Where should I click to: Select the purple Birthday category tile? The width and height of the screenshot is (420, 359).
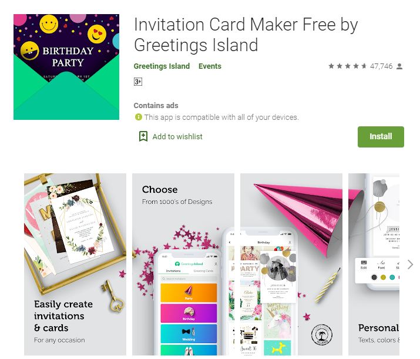click(189, 313)
